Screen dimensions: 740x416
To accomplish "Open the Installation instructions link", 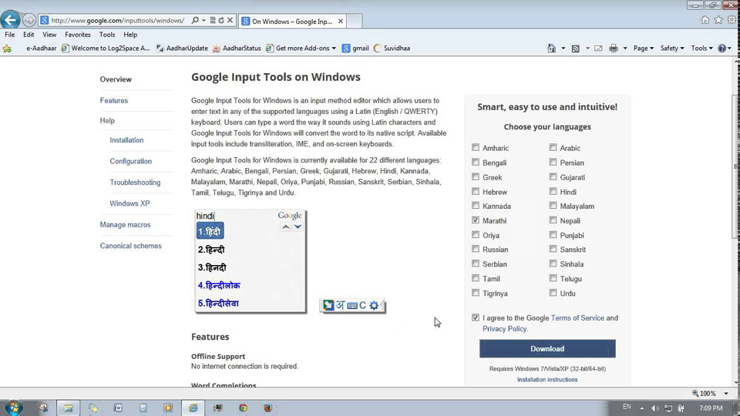I will [547, 379].
